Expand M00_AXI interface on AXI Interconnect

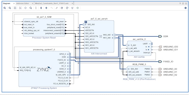pos(112,35)
